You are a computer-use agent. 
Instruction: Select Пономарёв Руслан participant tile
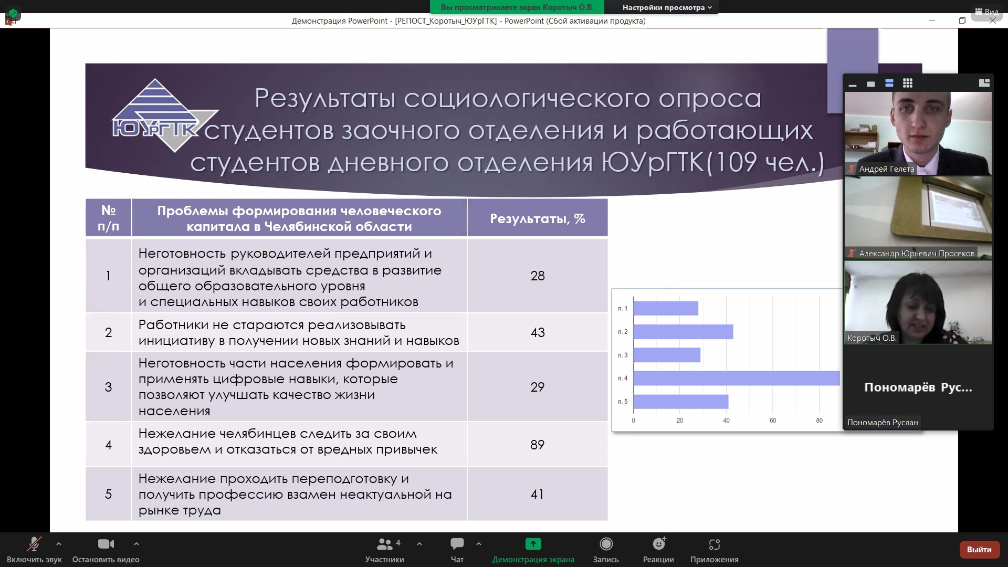(x=918, y=387)
